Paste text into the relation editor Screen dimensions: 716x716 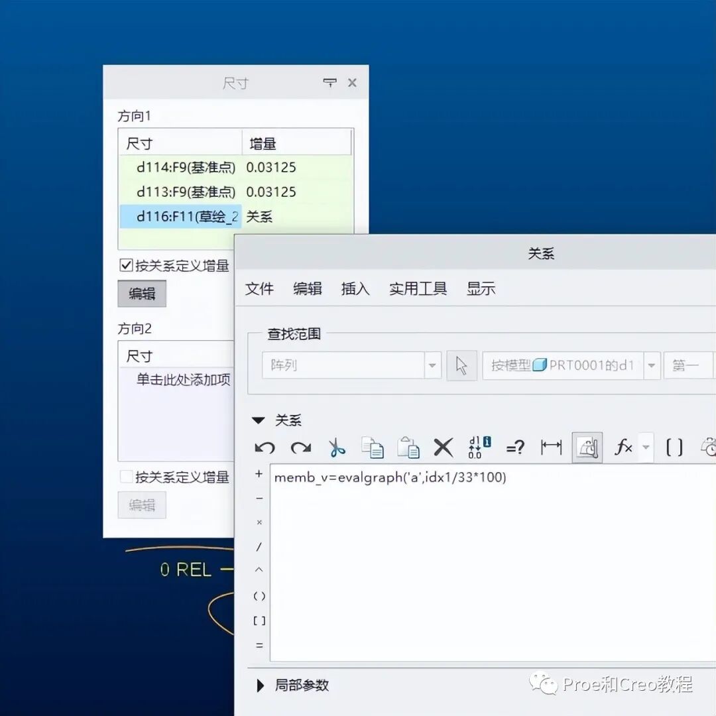coord(408,447)
